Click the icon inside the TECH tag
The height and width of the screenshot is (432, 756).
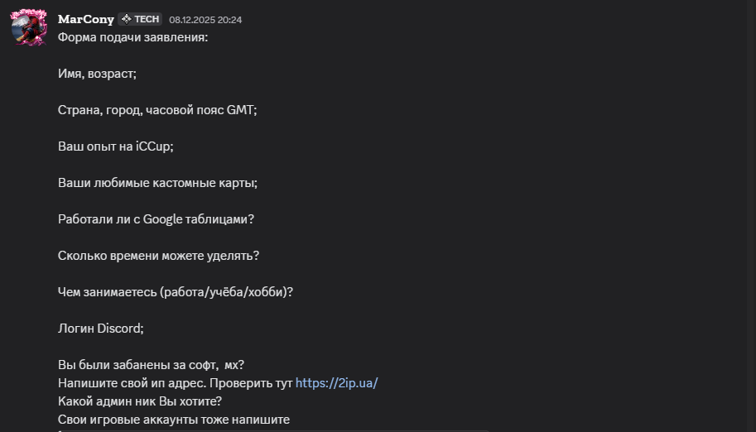point(127,19)
